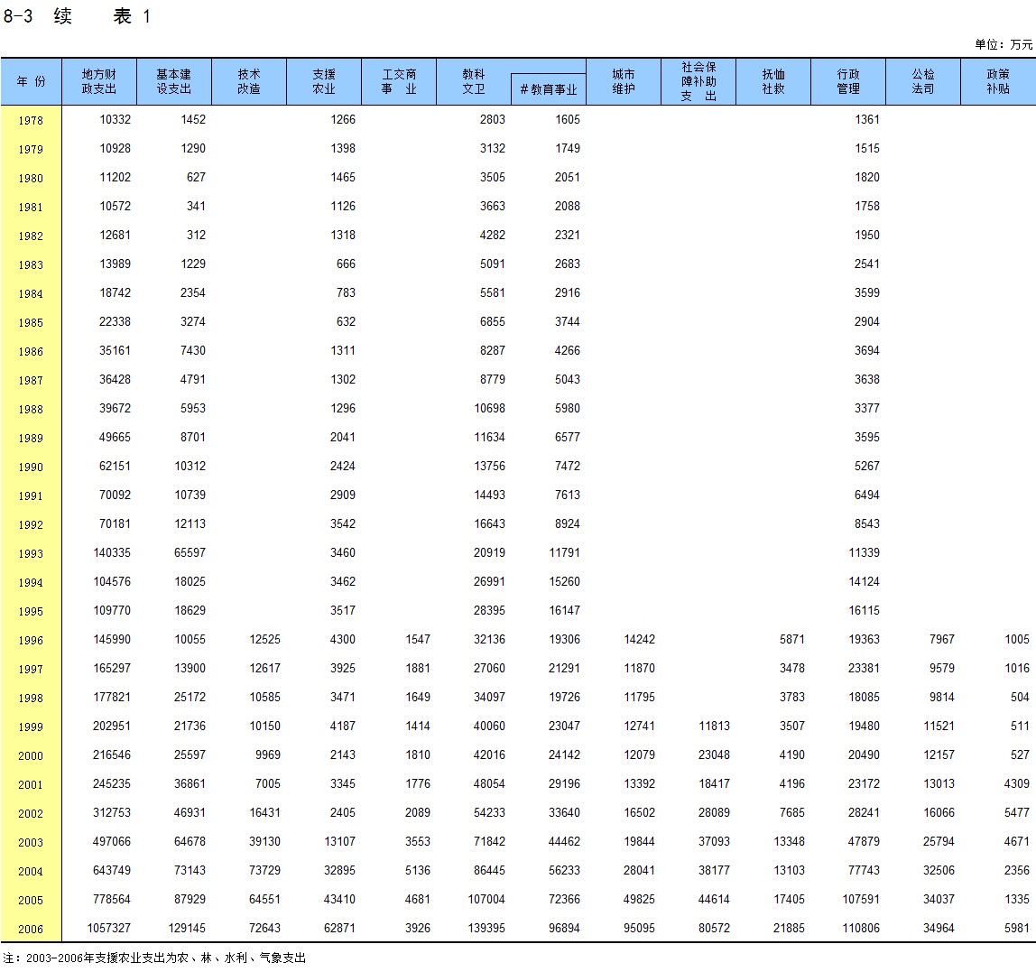Click the 年份 column header

coord(31,81)
